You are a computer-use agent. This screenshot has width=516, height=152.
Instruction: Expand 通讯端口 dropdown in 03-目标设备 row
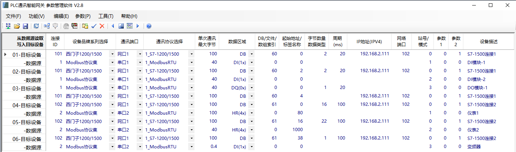click(x=140, y=88)
